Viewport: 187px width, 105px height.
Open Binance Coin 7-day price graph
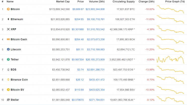click(x=170, y=80)
